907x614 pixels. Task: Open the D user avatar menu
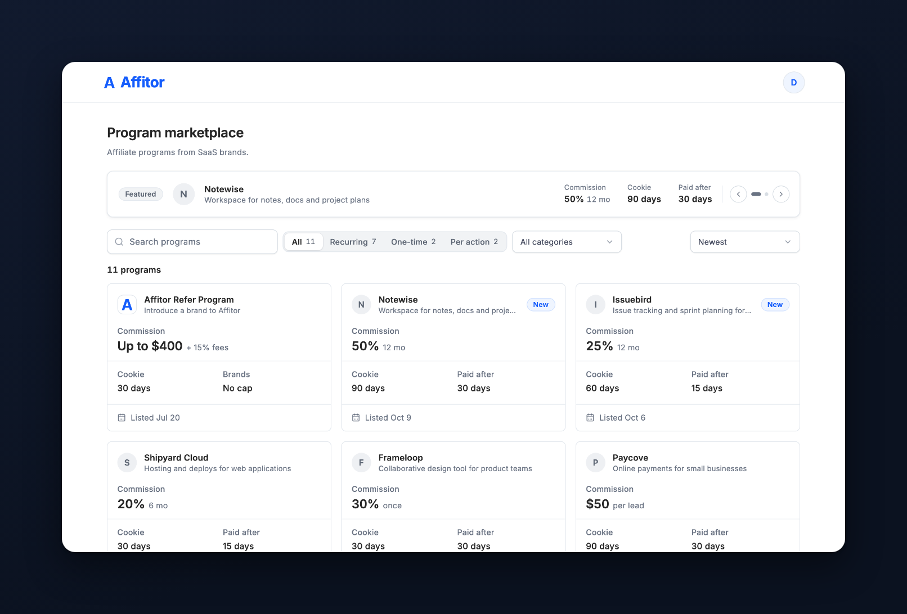coord(794,83)
